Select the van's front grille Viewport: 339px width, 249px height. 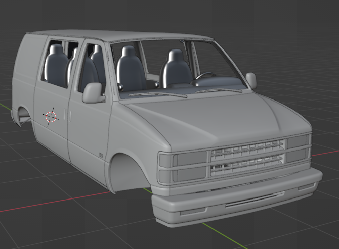[247, 158]
